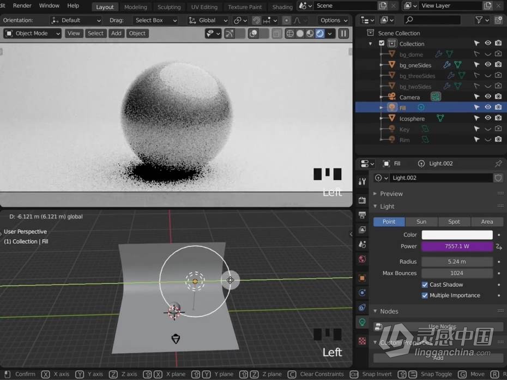Hide Camera via eye icon
The height and width of the screenshot is (380, 507).
point(487,96)
